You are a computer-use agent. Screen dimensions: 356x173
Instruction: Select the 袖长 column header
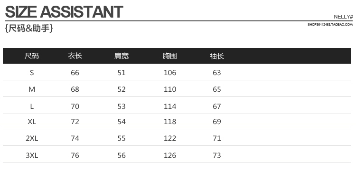click(217, 56)
